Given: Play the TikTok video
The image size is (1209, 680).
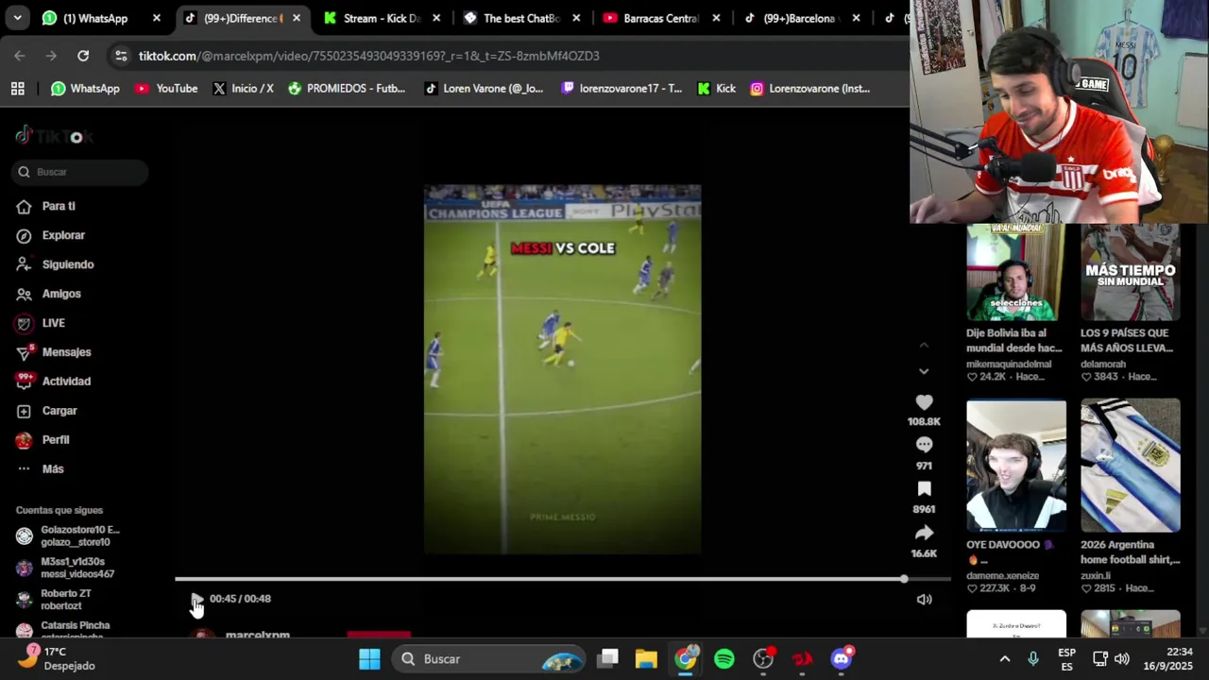Looking at the screenshot, I should coord(196,600).
